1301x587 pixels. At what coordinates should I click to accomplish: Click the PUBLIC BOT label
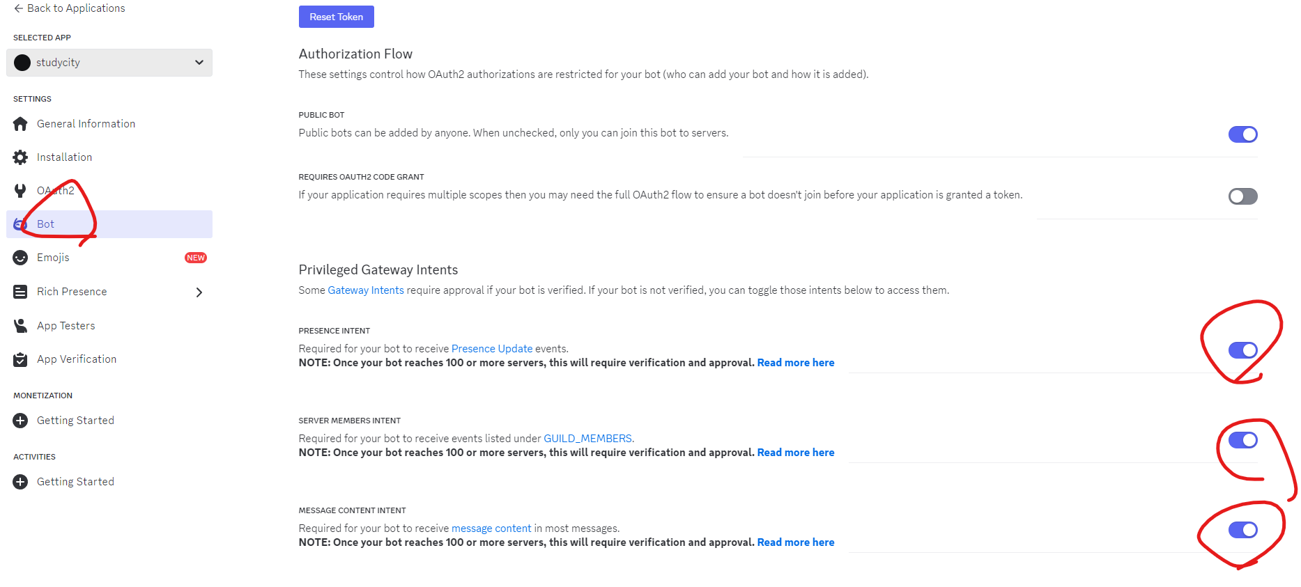point(321,115)
